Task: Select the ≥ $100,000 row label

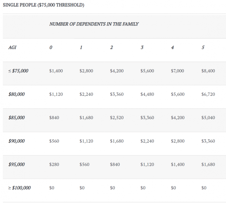Action: point(19,188)
